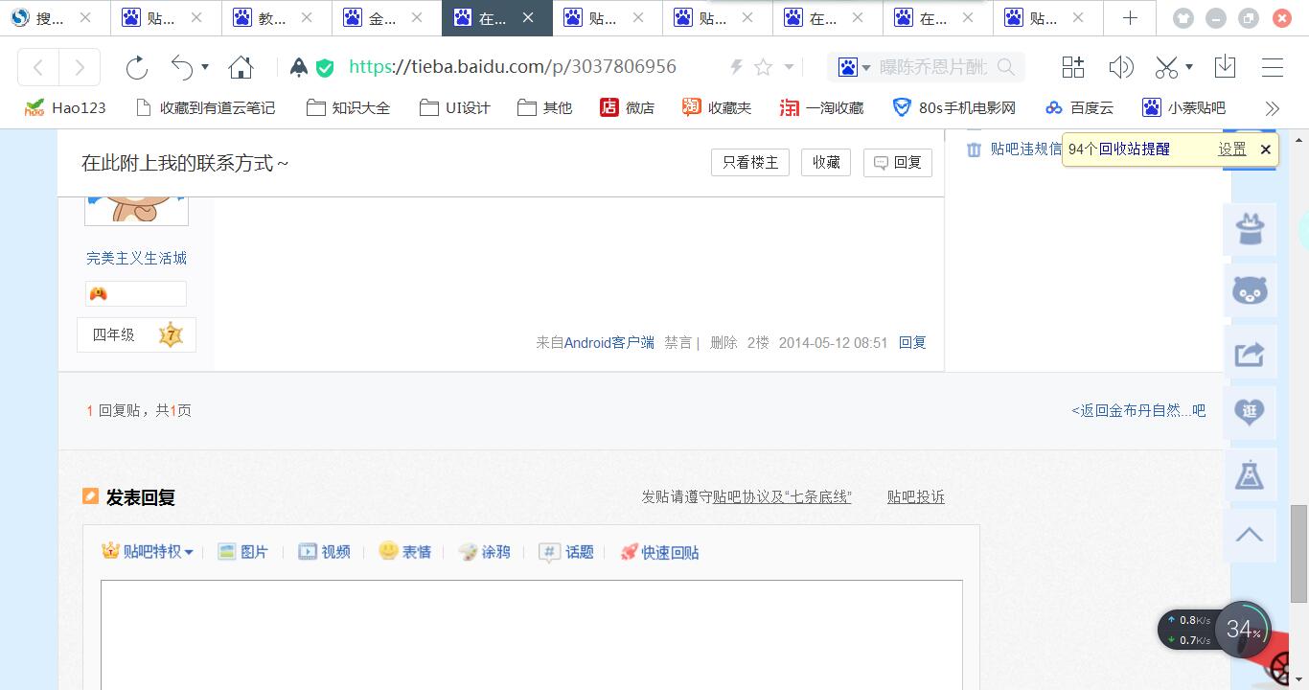Image resolution: width=1309 pixels, height=690 pixels.
Task: Click the vertical page scrollbar thumb
Action: [1298, 554]
